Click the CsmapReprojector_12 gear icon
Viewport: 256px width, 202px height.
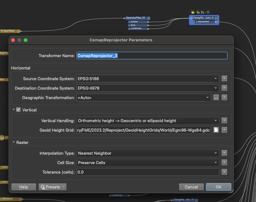pos(197,200)
